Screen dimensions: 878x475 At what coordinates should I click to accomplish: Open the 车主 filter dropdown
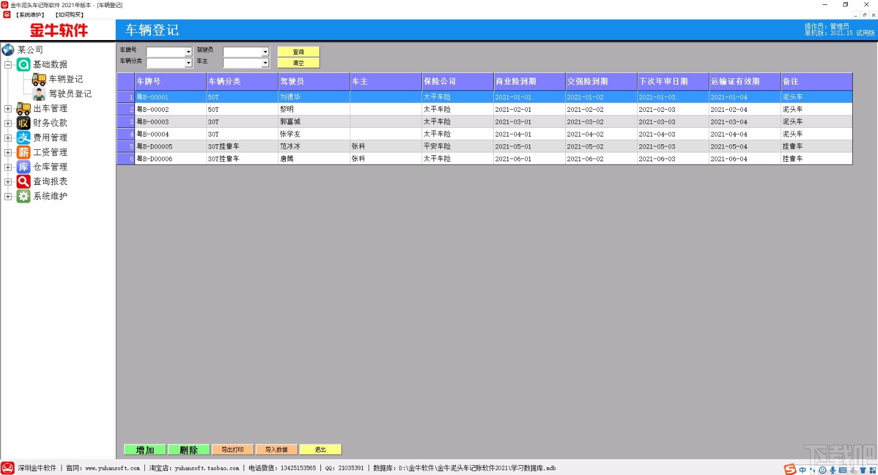(x=265, y=63)
